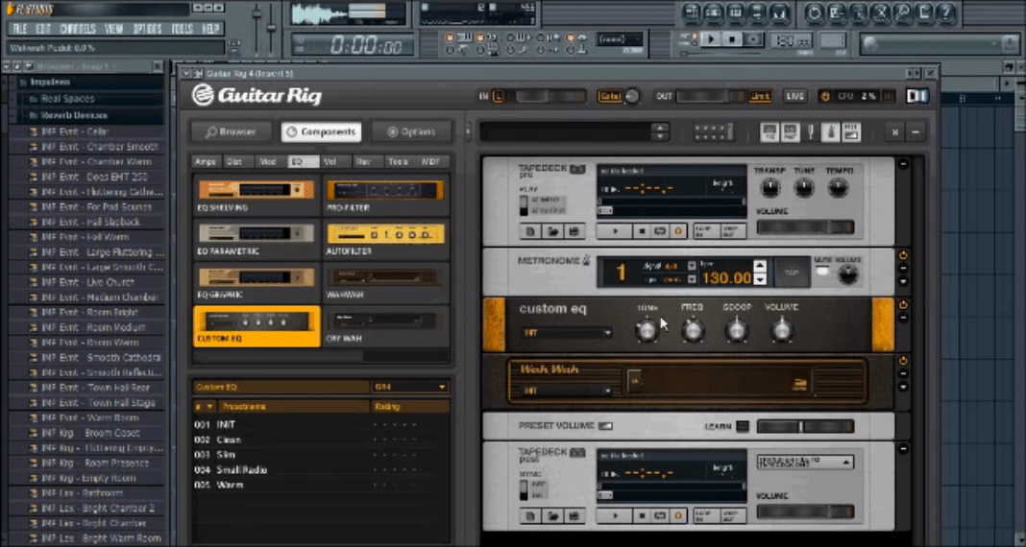Toggle the Limit button on output

point(760,96)
